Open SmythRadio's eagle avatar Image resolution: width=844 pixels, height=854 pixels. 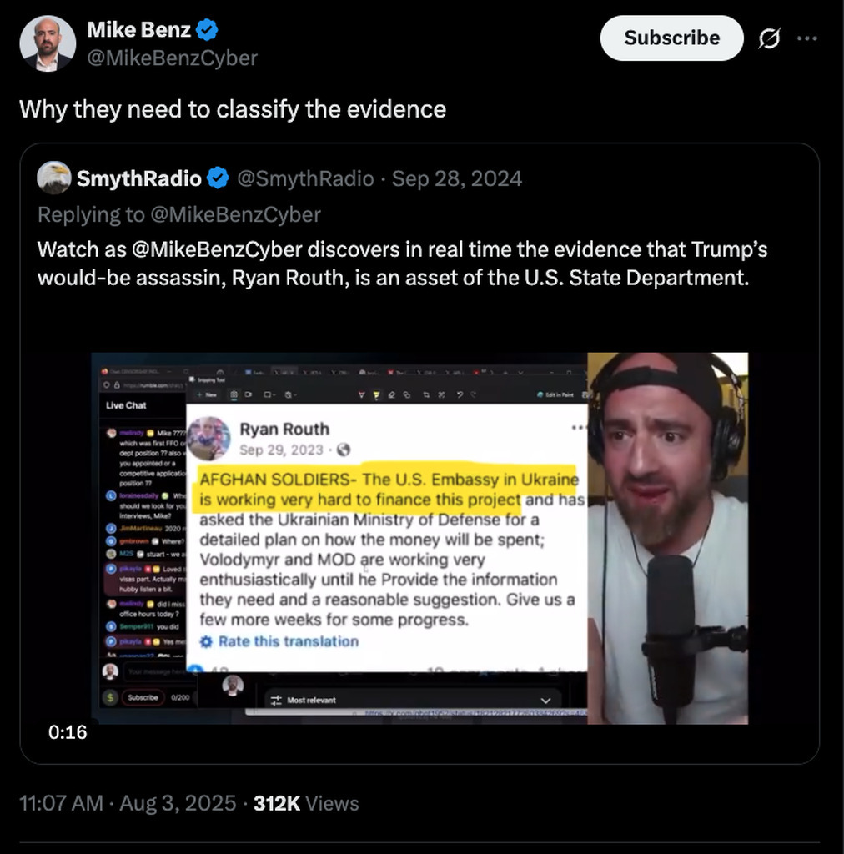pyautogui.click(x=54, y=178)
